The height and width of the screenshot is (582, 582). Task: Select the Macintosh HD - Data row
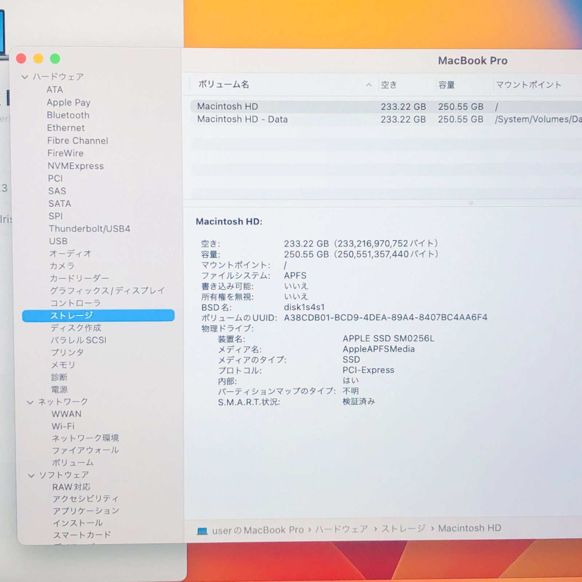[386, 119]
